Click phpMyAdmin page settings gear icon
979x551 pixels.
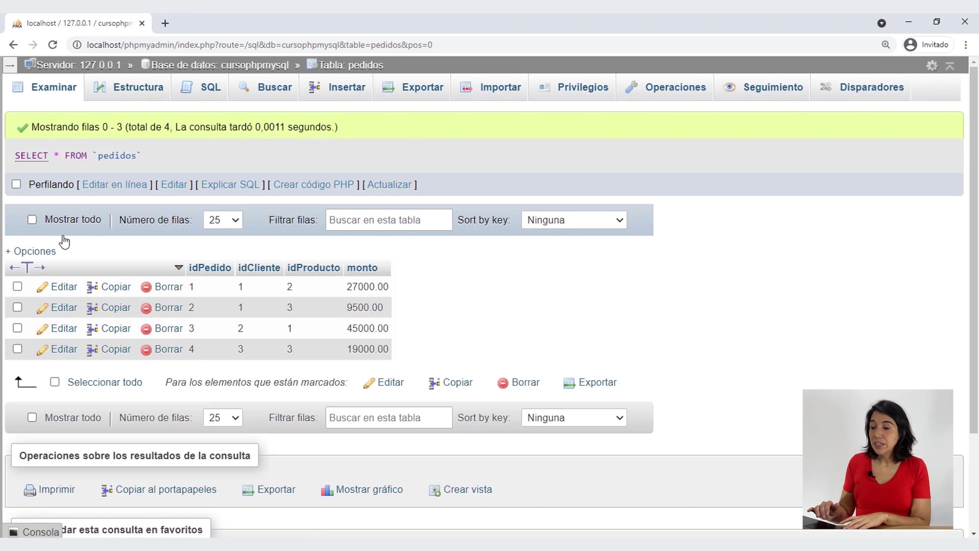click(x=932, y=65)
